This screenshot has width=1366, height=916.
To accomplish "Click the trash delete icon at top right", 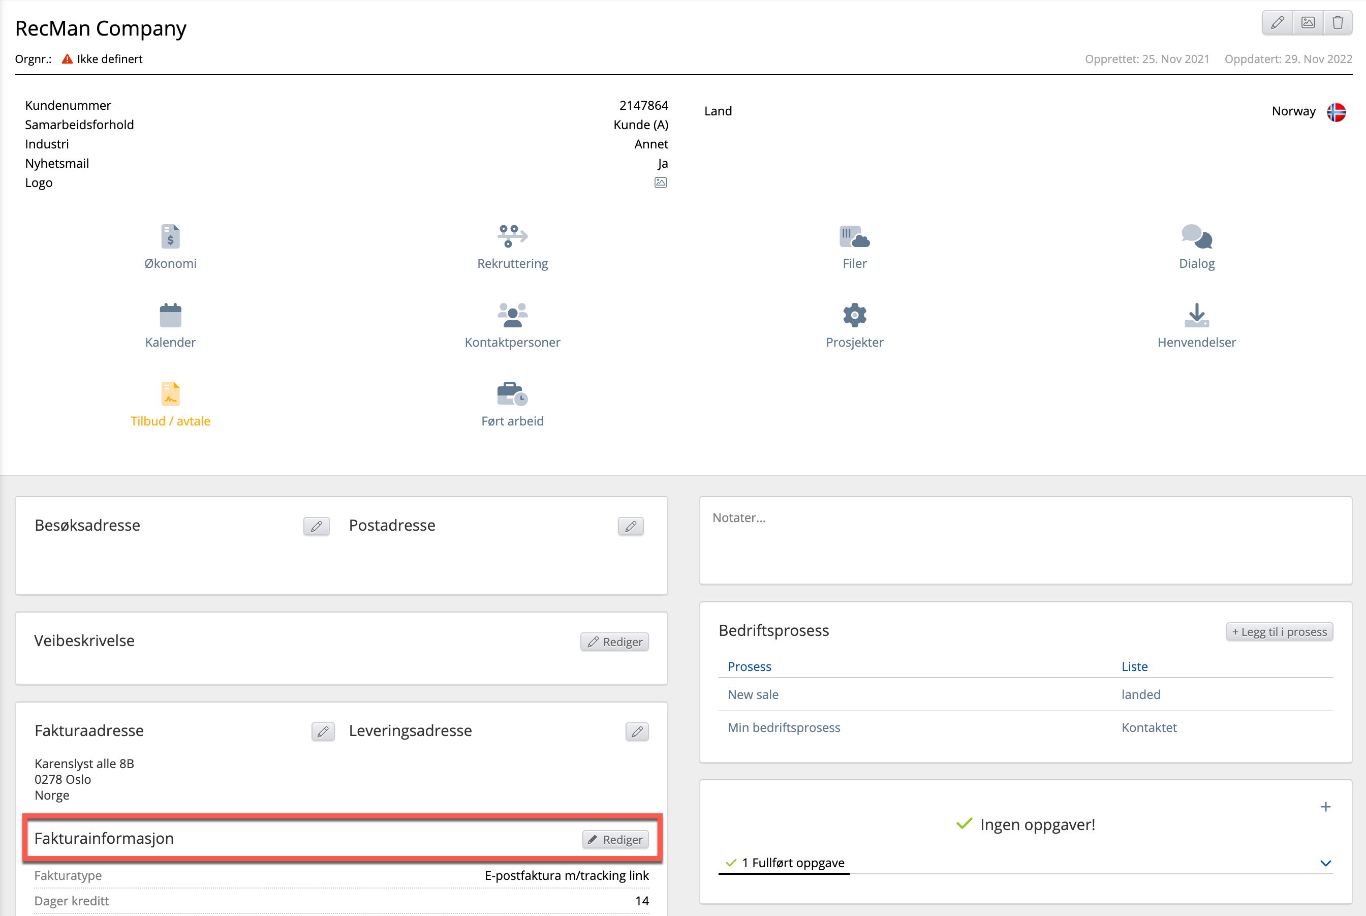I will pyautogui.click(x=1338, y=23).
